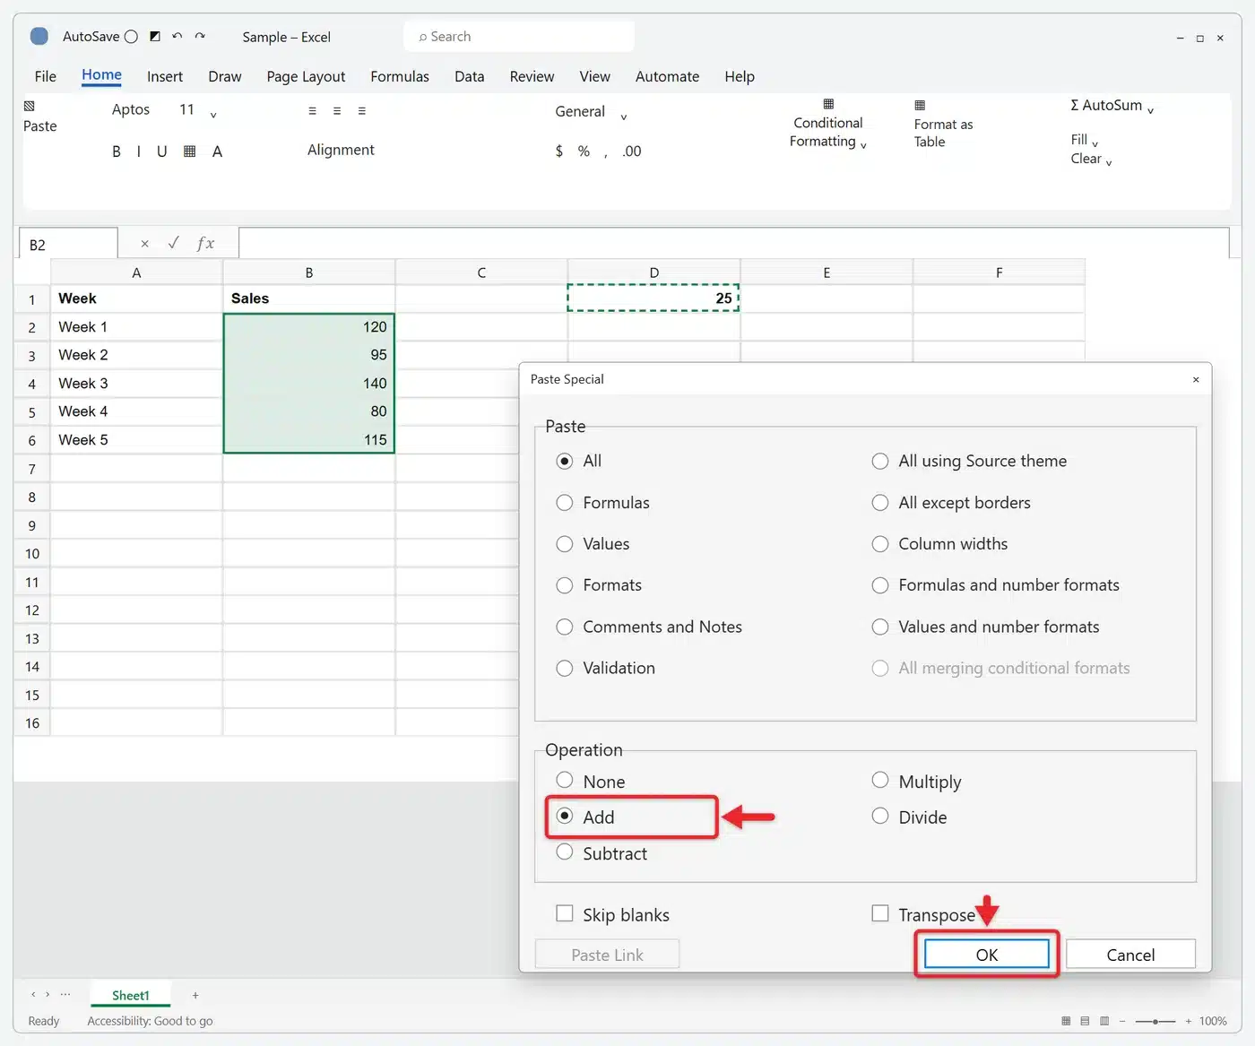This screenshot has width=1255, height=1046.
Task: Select the Sheet1 tab
Action: coord(131,996)
